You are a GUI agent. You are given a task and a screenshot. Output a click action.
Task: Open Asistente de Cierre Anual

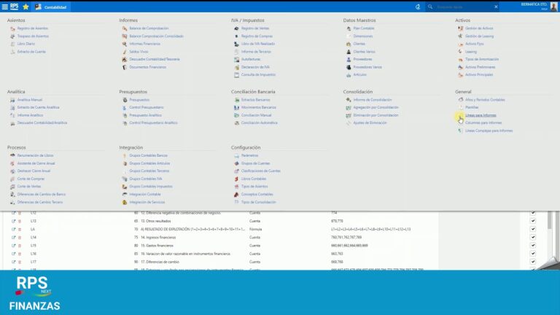[36, 163]
